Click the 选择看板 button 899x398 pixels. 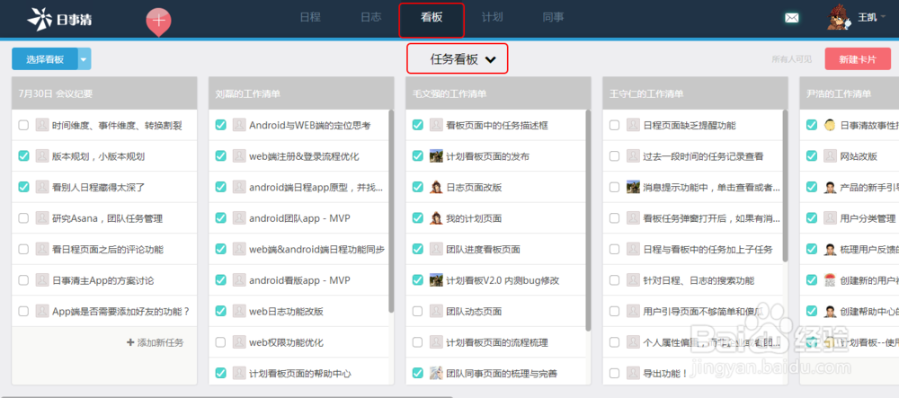coord(45,59)
